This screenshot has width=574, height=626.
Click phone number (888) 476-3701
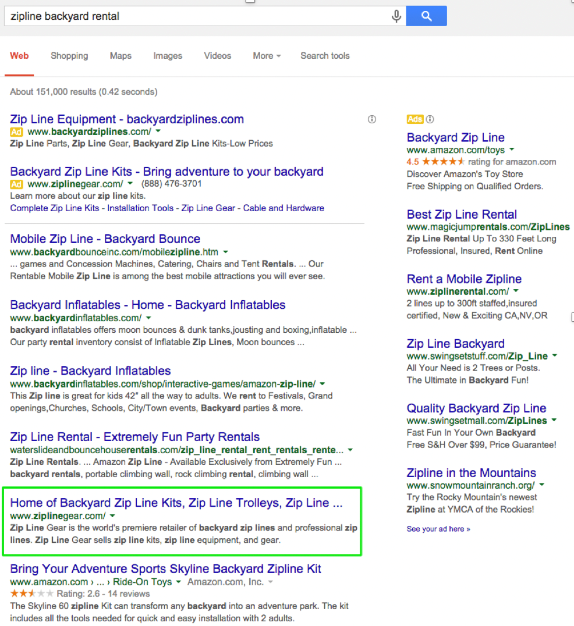171,184
